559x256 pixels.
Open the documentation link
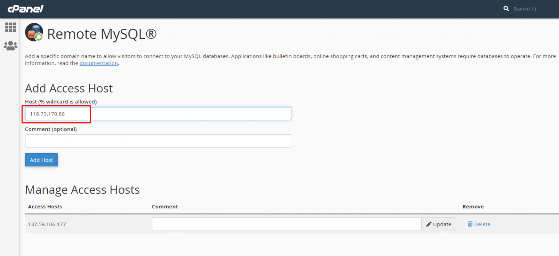click(99, 63)
